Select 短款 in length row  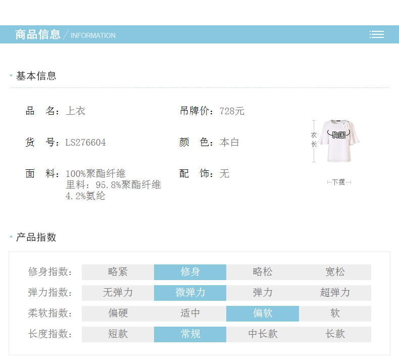(x=118, y=334)
